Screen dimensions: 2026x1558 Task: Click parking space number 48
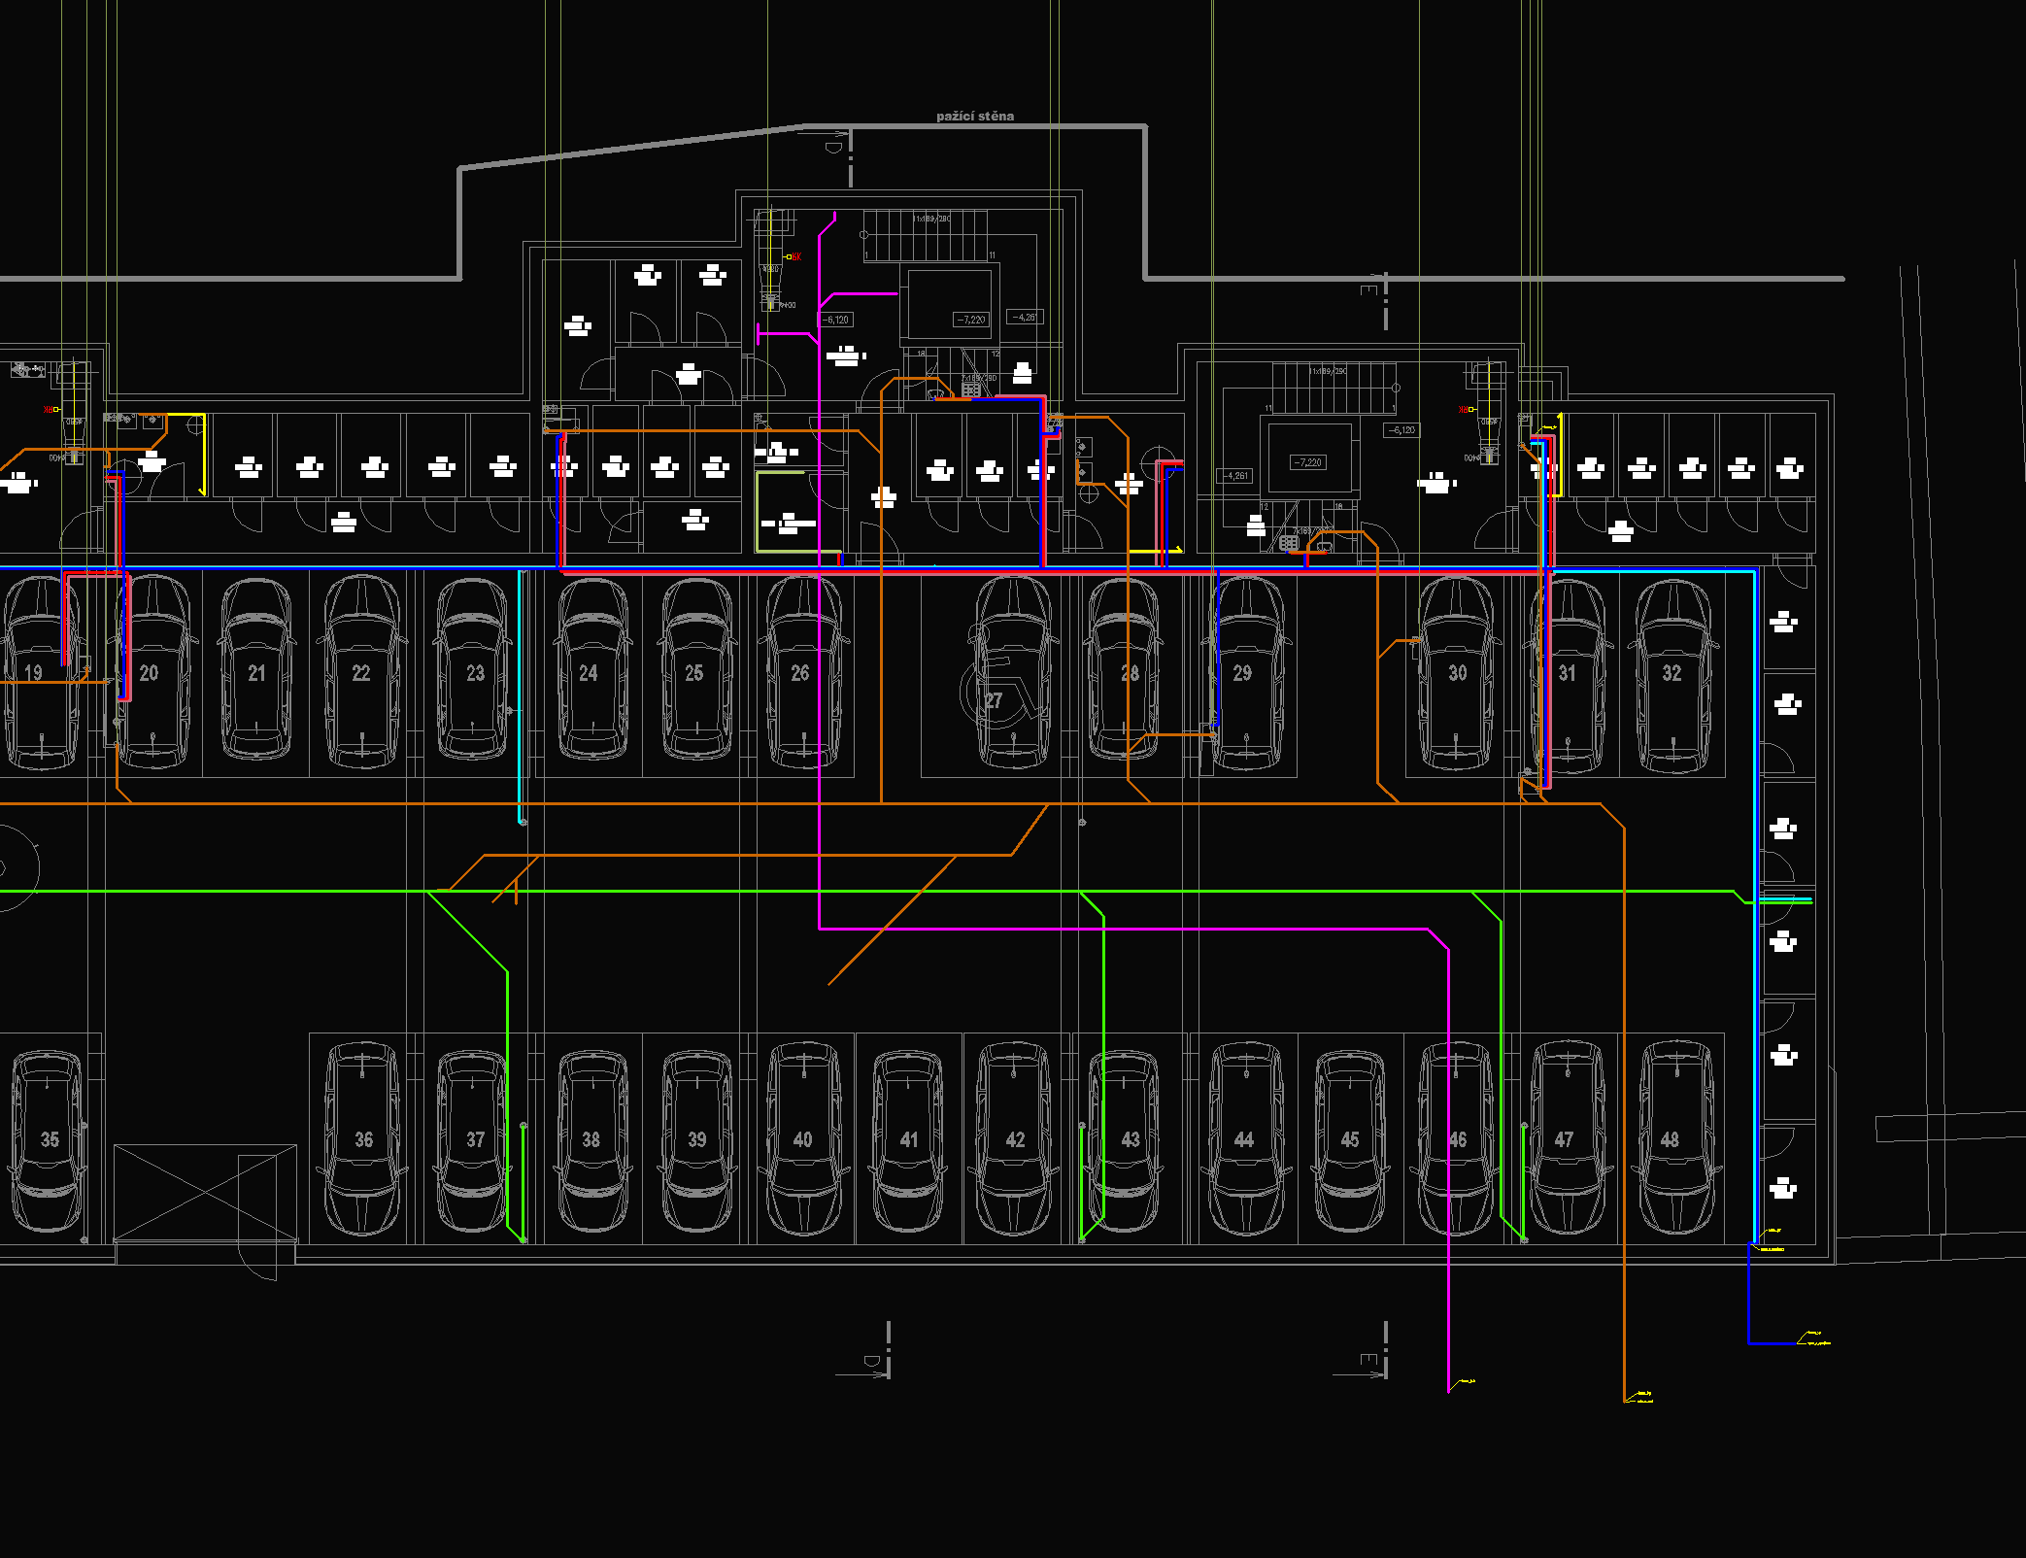(x=1670, y=1139)
